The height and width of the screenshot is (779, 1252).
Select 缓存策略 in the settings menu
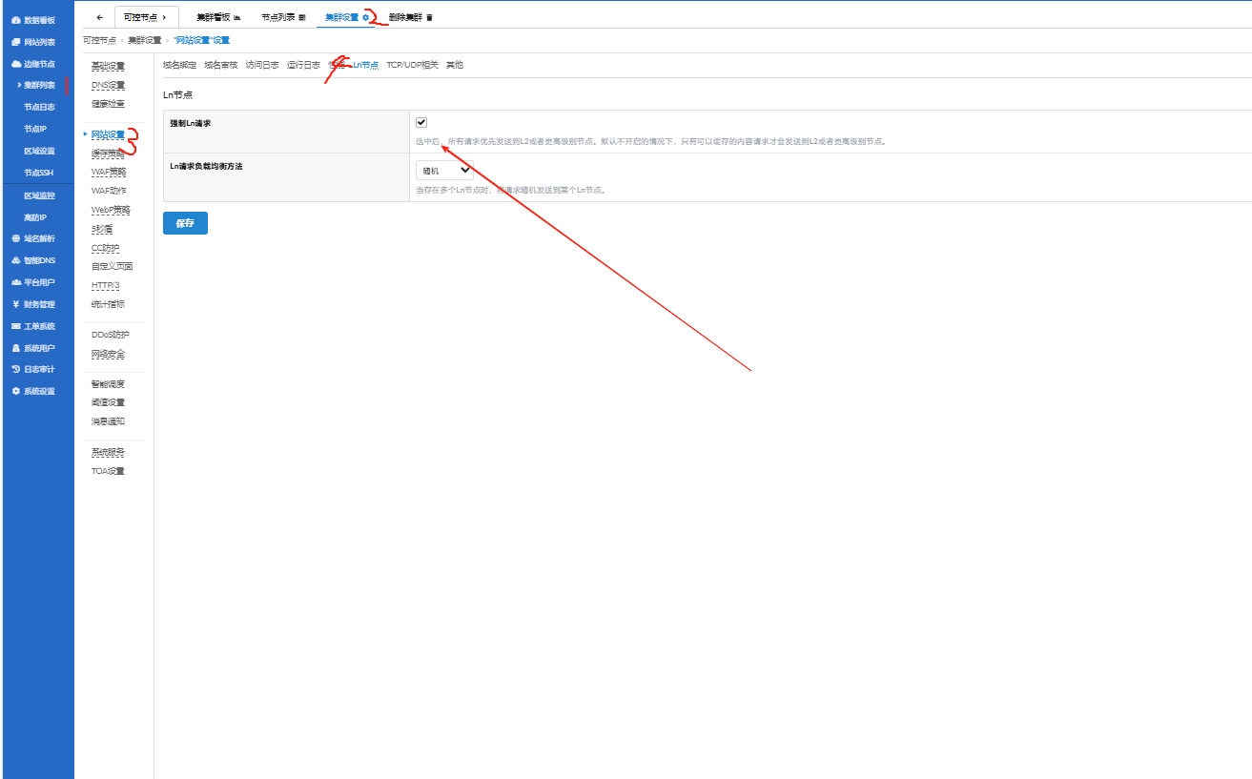[x=108, y=154]
